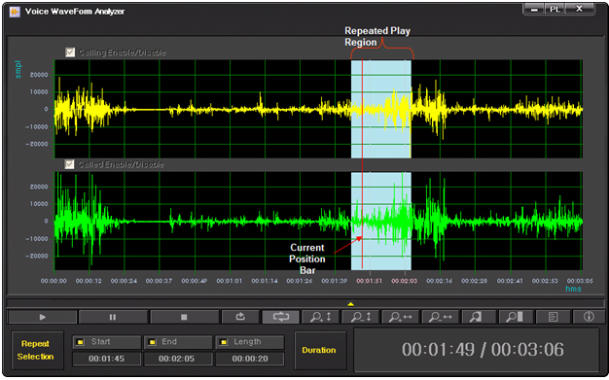
Task: Click the 00:03:05 timeline label
Action: coord(580,281)
